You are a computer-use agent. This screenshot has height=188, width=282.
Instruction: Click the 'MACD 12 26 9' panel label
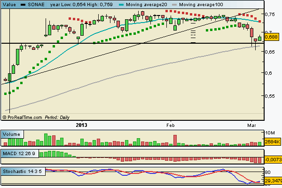coord(19,154)
